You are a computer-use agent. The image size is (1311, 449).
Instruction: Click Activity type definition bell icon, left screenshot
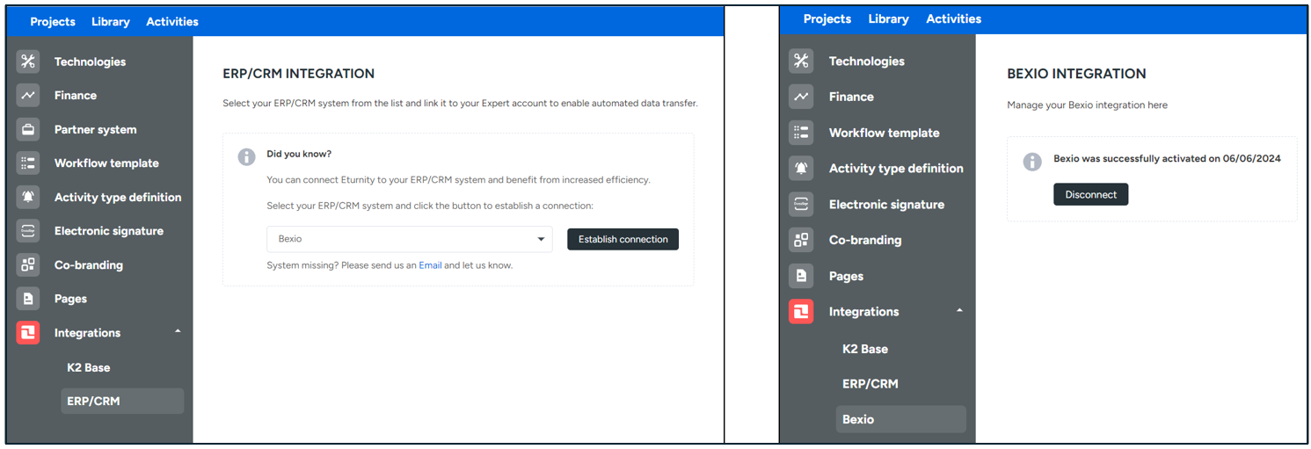coord(28,197)
